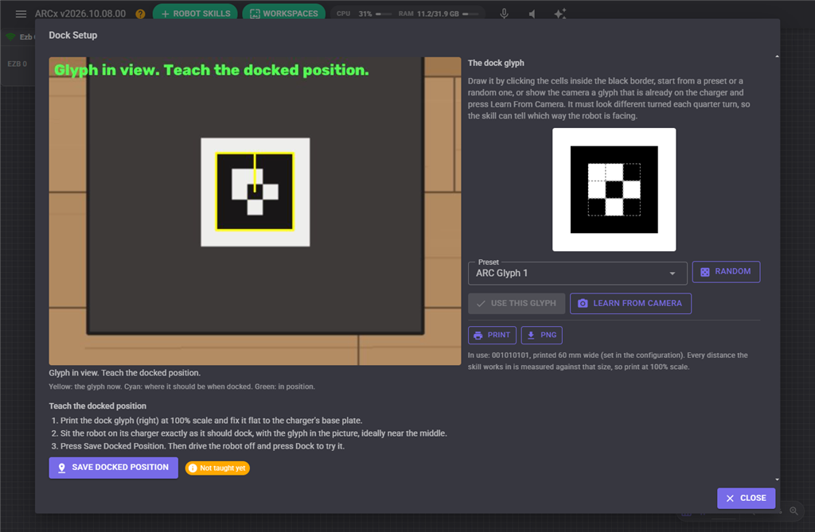Click Save Docked Position button
This screenshot has height=532, width=815.
[113, 468]
